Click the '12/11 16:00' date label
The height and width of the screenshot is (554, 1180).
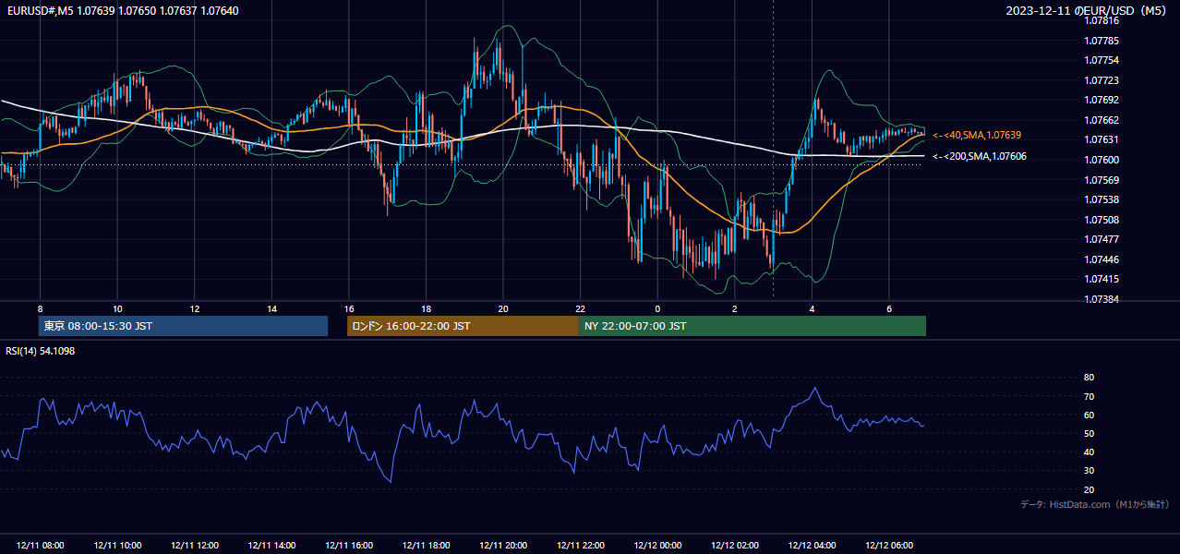tap(349, 546)
